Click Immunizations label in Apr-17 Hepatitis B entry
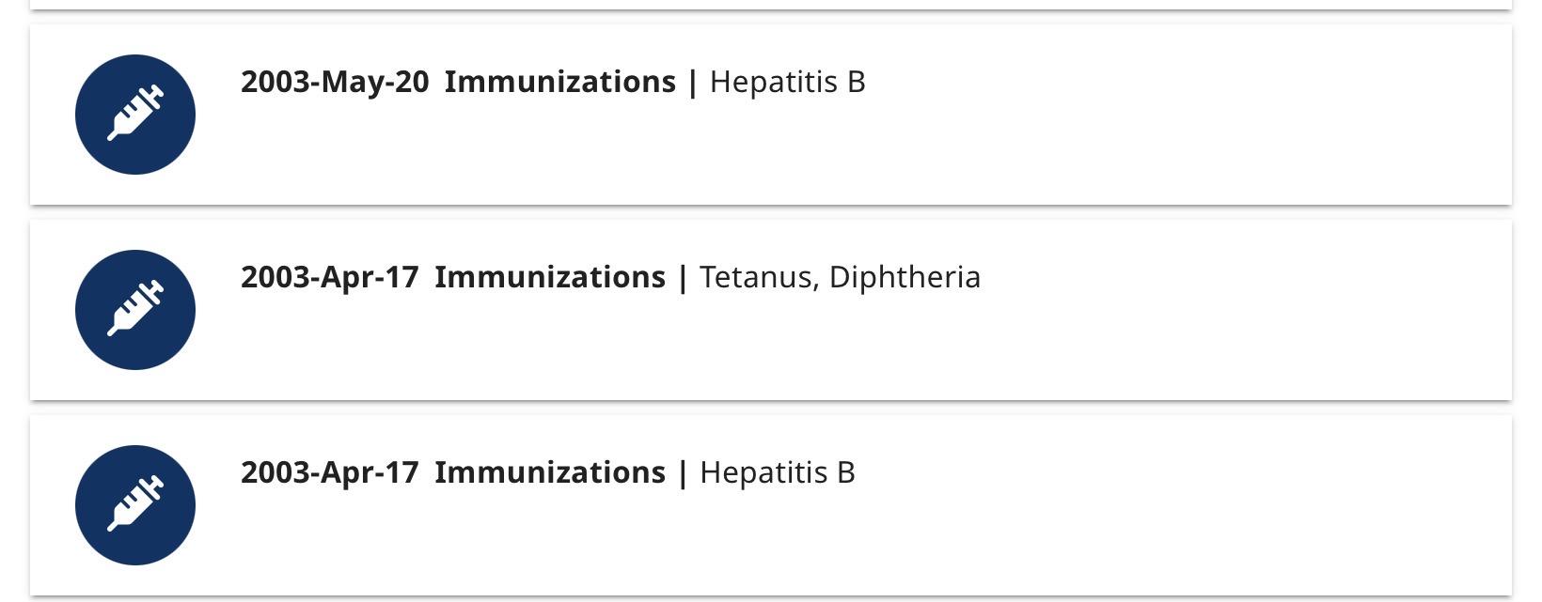 pos(549,472)
